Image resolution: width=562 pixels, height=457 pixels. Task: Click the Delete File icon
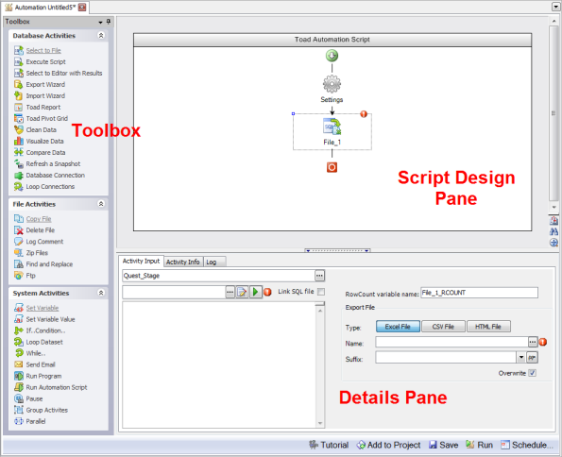pyautogui.click(x=19, y=230)
